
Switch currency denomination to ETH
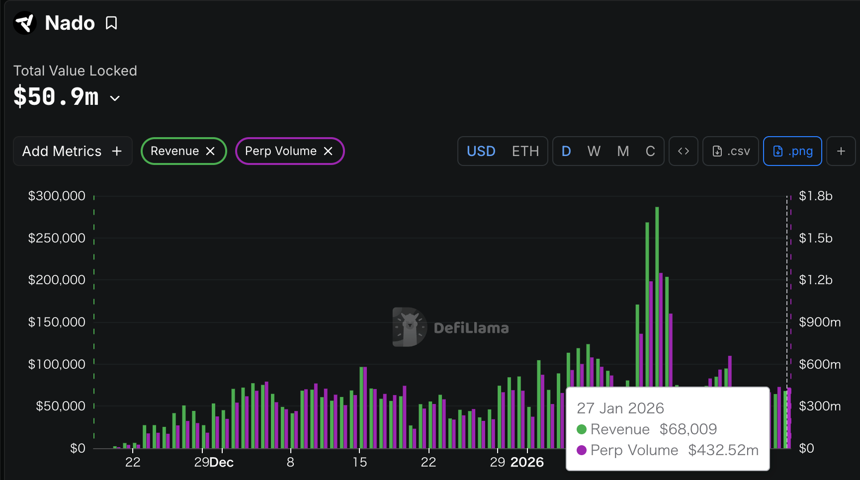pos(525,151)
